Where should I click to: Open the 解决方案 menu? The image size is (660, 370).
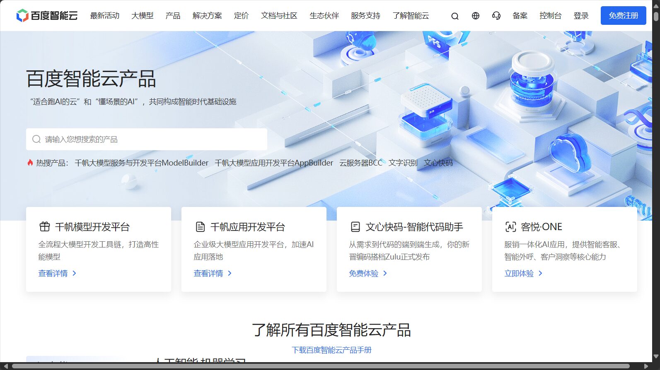(x=207, y=16)
